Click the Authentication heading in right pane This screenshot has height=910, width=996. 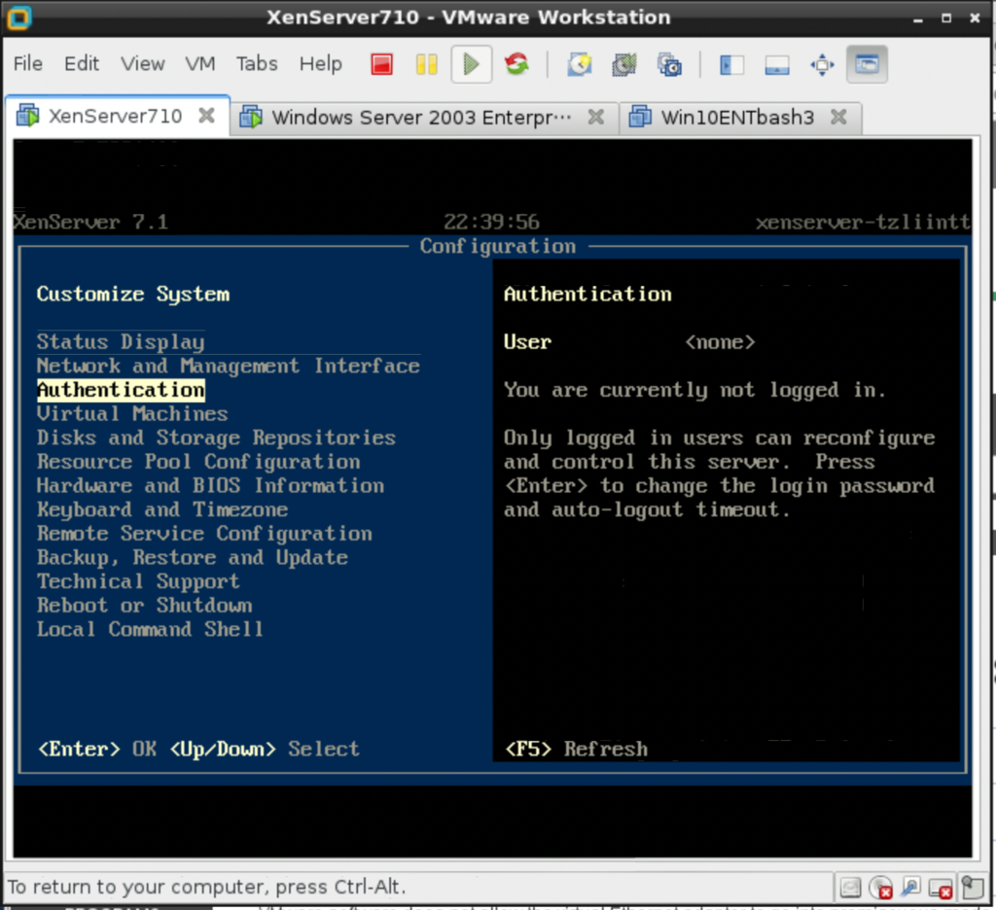(x=587, y=294)
